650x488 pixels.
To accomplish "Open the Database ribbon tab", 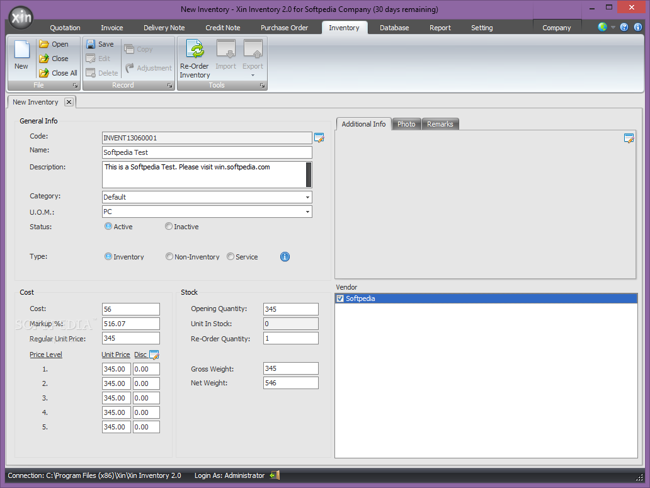I will 394,28.
